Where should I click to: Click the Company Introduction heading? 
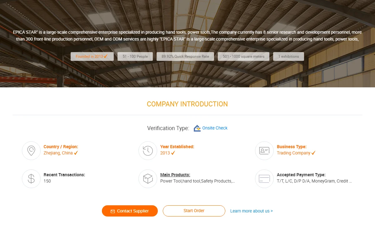(187, 104)
